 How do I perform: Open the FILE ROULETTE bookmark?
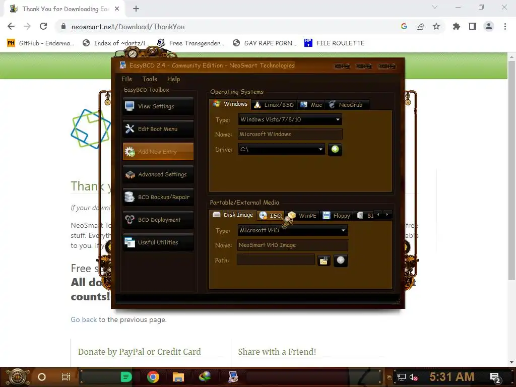(335, 43)
